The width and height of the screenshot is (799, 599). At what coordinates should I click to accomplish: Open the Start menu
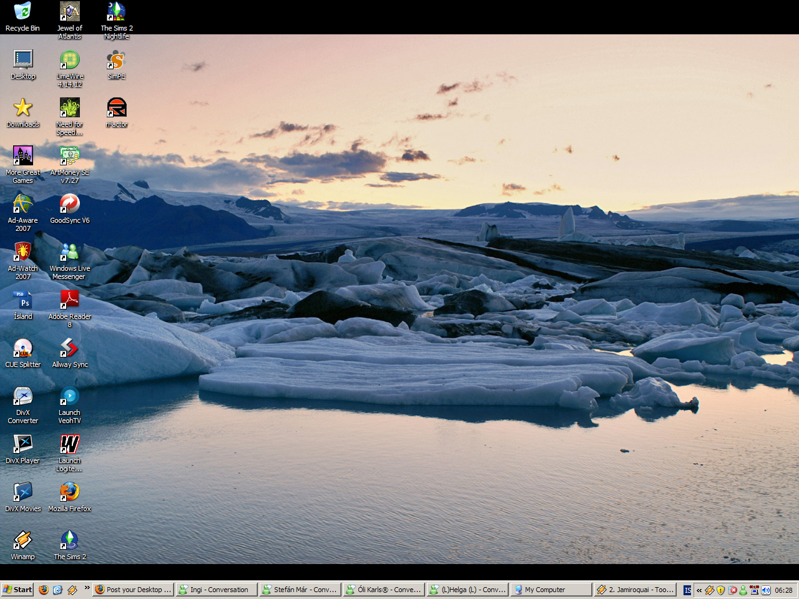click(x=17, y=590)
